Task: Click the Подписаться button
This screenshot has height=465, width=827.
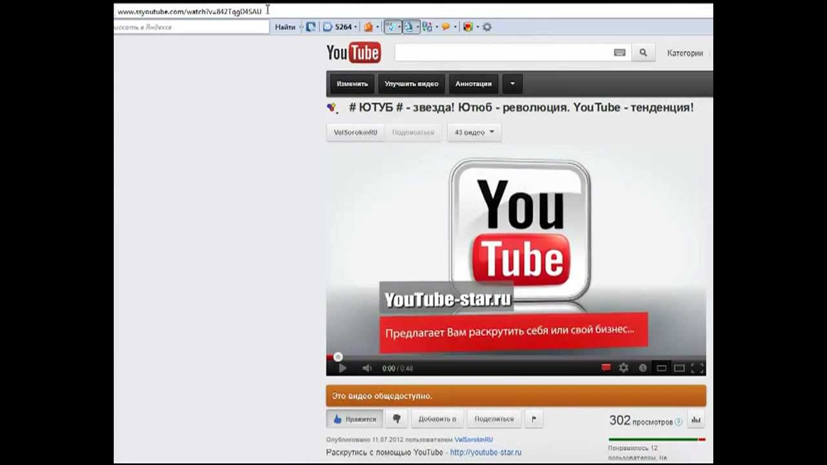Action: pos(413,132)
